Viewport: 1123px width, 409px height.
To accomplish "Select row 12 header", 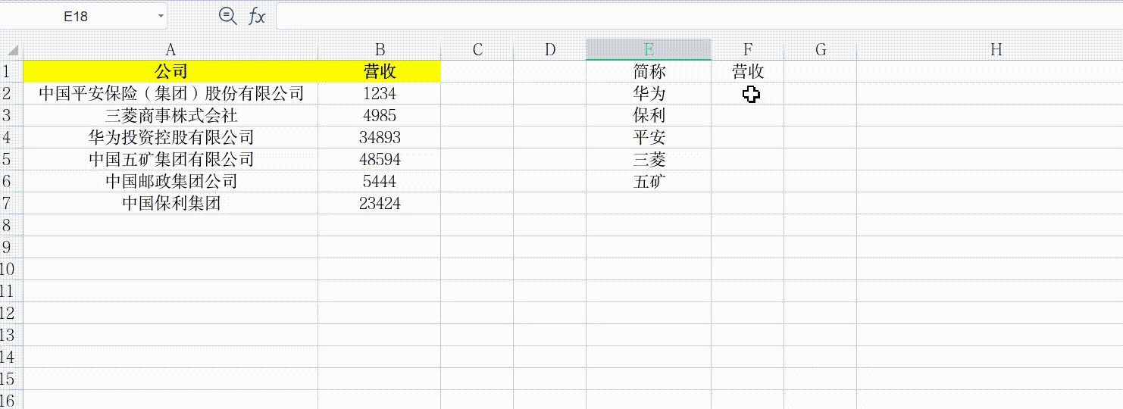I will tap(11, 314).
